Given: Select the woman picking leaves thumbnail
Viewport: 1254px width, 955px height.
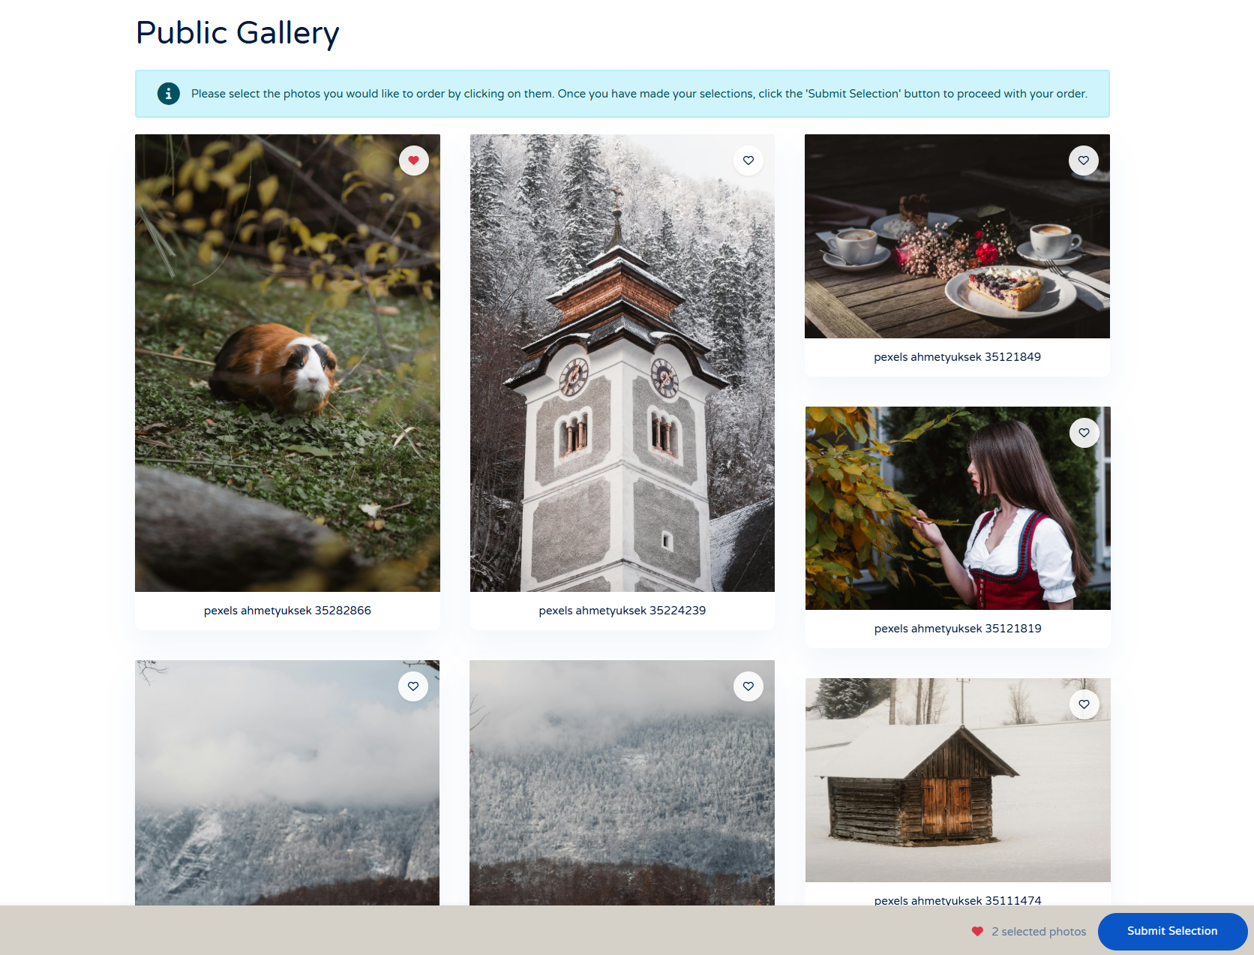Looking at the screenshot, I should tap(958, 509).
